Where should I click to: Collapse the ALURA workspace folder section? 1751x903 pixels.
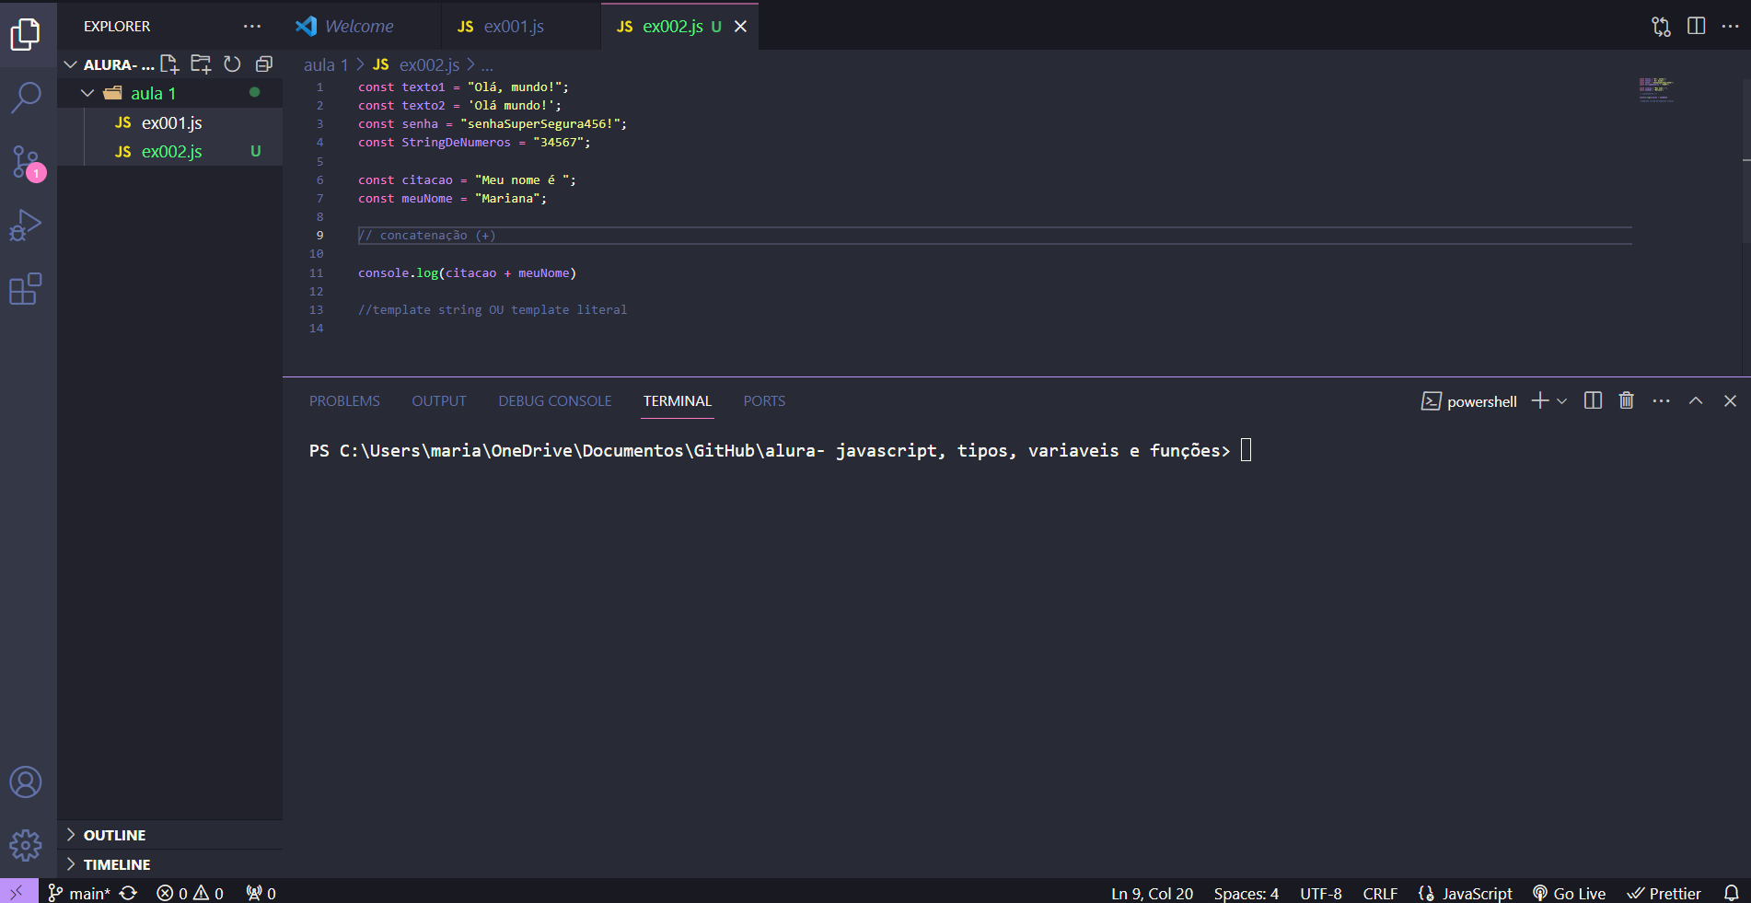(110, 64)
